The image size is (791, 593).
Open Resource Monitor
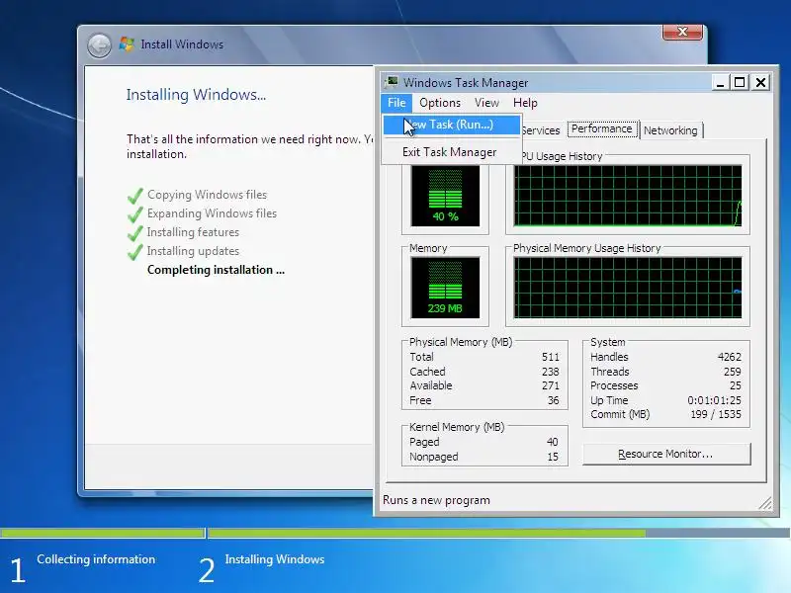coord(666,455)
